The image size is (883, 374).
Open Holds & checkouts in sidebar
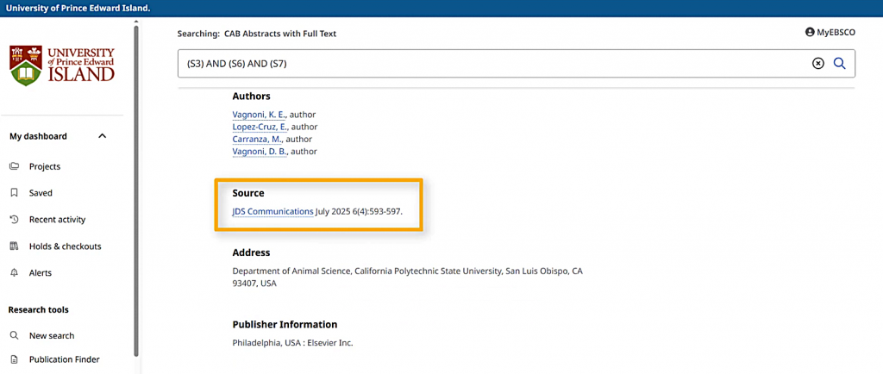pos(65,246)
